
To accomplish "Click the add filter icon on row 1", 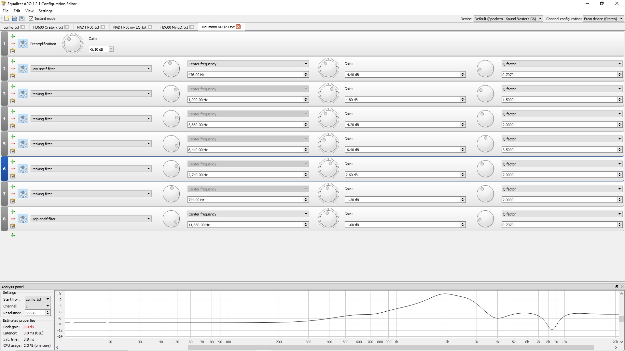I will [12, 36].
